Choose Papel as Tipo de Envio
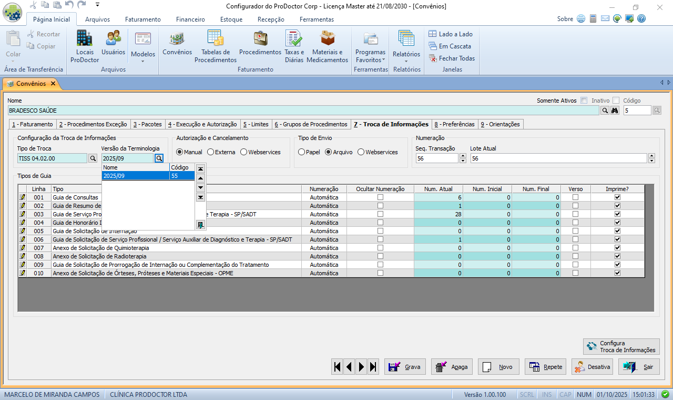 coord(302,152)
